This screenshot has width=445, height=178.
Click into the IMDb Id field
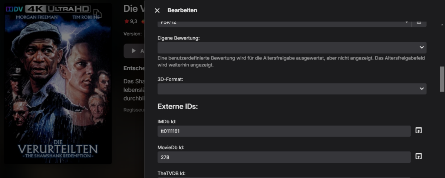pyautogui.click(x=284, y=131)
